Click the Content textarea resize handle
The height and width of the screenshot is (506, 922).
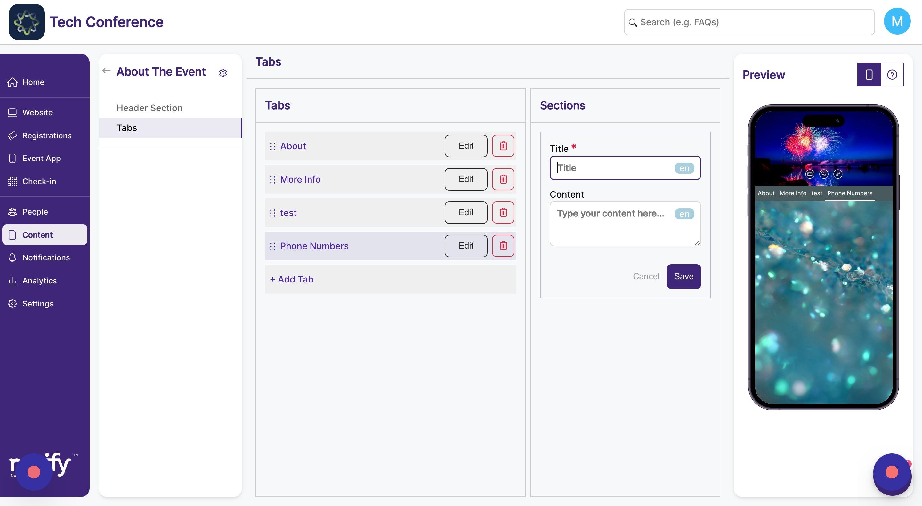point(697,243)
